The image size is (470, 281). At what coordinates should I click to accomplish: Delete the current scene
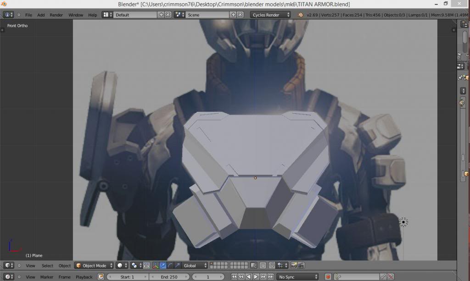pyautogui.click(x=240, y=15)
